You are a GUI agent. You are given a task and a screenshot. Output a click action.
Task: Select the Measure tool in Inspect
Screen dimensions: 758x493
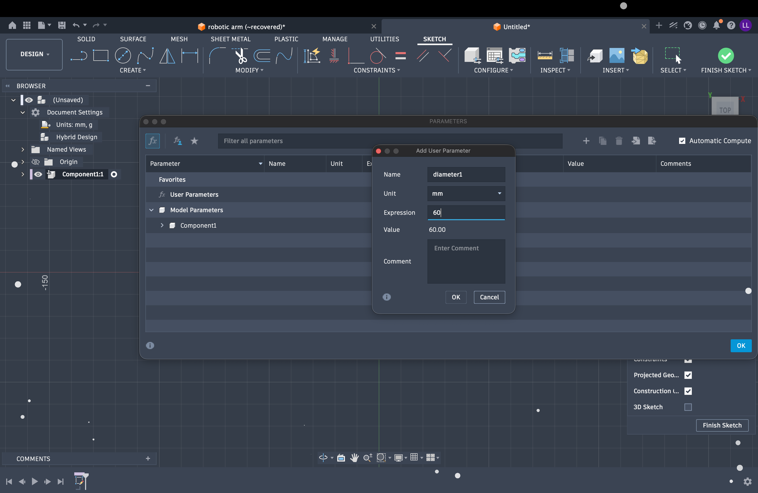[545, 56]
